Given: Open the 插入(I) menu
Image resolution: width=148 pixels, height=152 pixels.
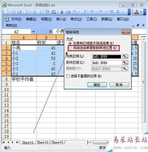Looking at the screenshot, I should tap(61, 19).
